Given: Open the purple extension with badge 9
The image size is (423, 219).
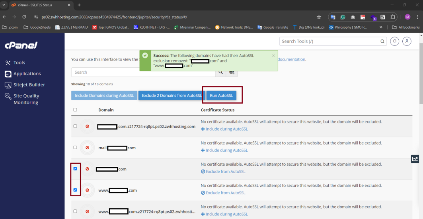Looking at the screenshot, I should point(373,18).
